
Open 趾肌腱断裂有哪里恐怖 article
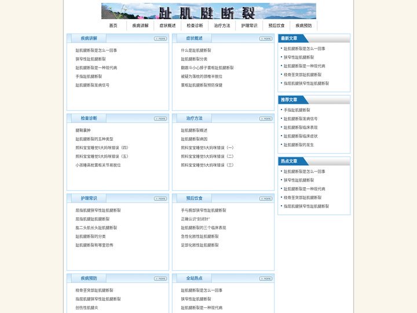pyautogui.click(x=94, y=245)
